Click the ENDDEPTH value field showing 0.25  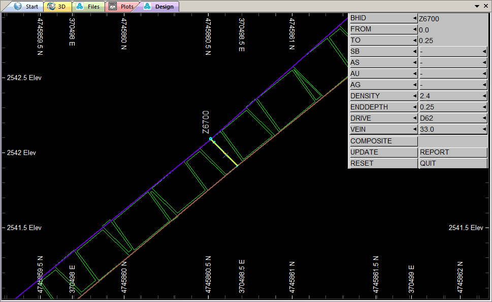[x=453, y=107]
